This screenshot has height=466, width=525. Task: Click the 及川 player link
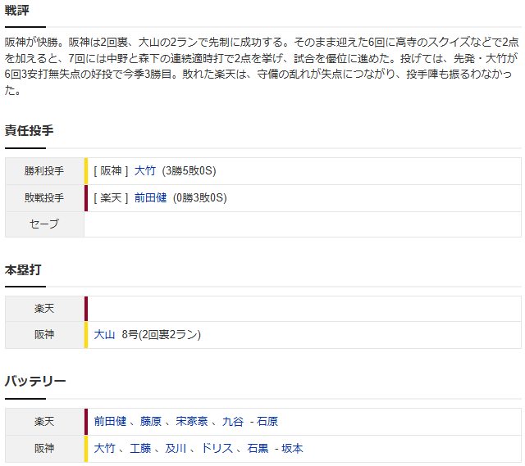click(176, 448)
